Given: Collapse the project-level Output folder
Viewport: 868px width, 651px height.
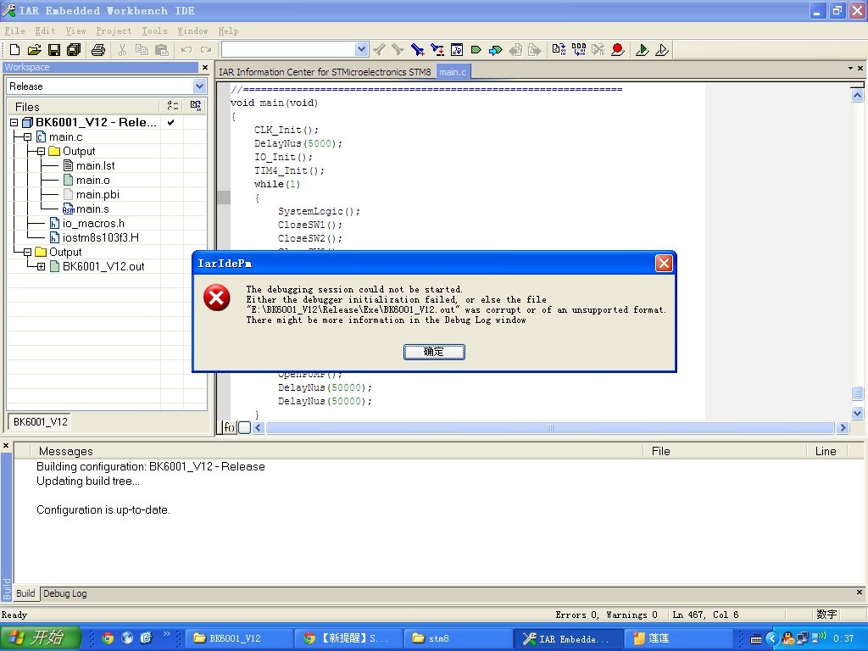Looking at the screenshot, I should [x=28, y=252].
